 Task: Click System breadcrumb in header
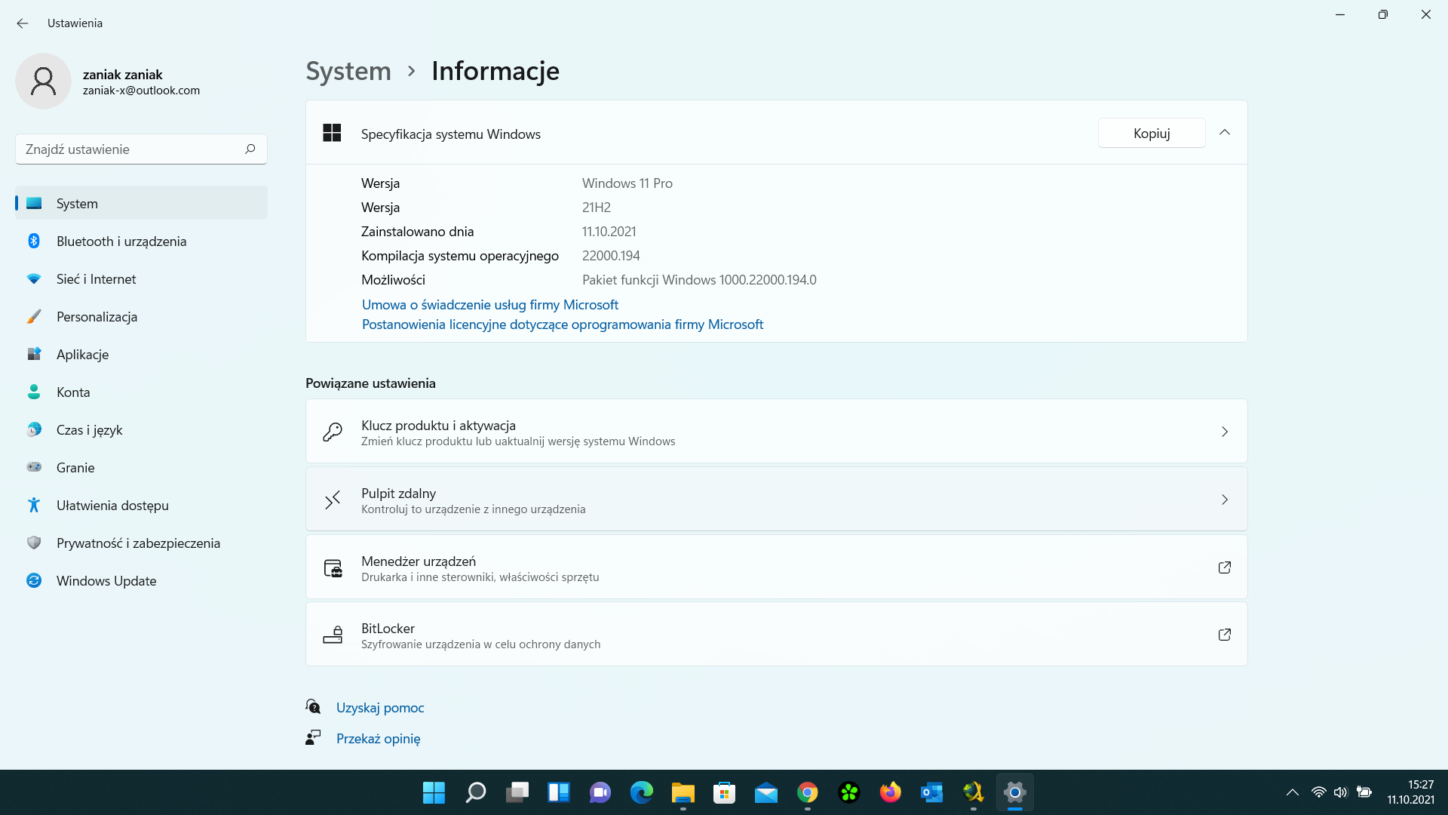tap(348, 70)
